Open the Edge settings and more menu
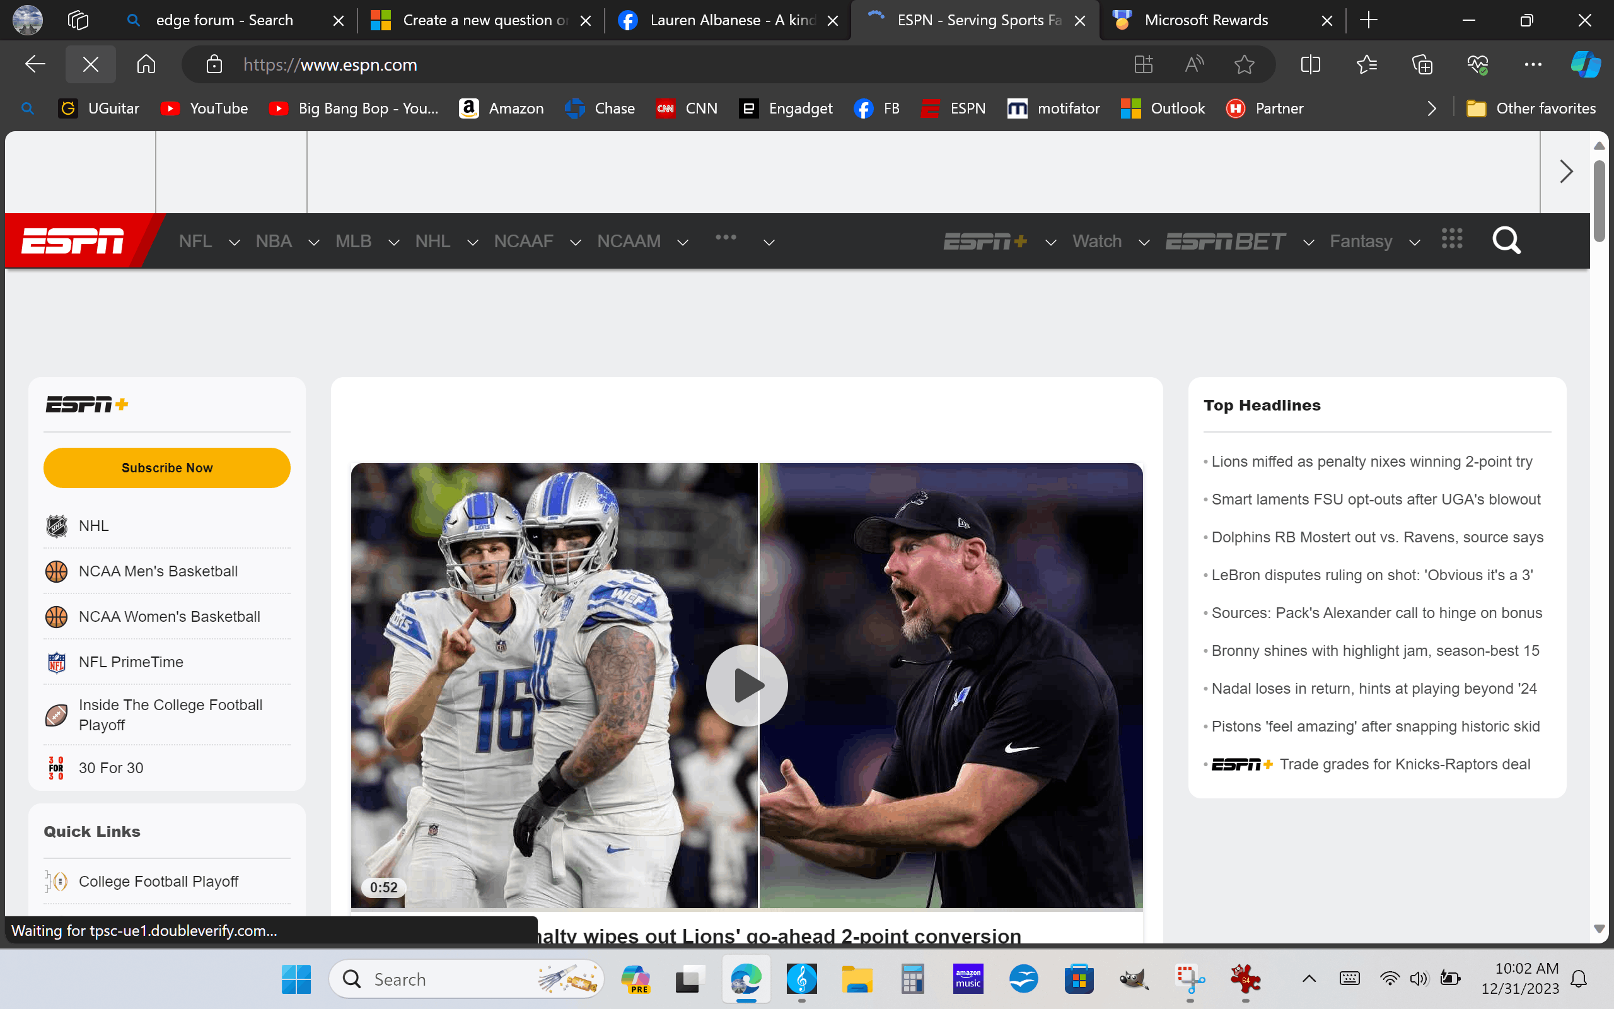Image resolution: width=1614 pixels, height=1009 pixels. coord(1533,65)
